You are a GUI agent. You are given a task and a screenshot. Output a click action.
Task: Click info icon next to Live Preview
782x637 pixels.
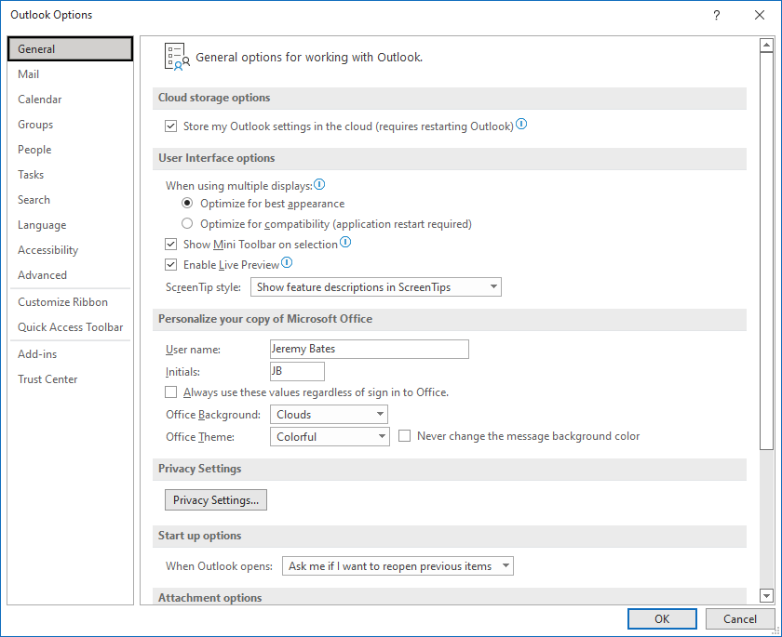click(287, 262)
